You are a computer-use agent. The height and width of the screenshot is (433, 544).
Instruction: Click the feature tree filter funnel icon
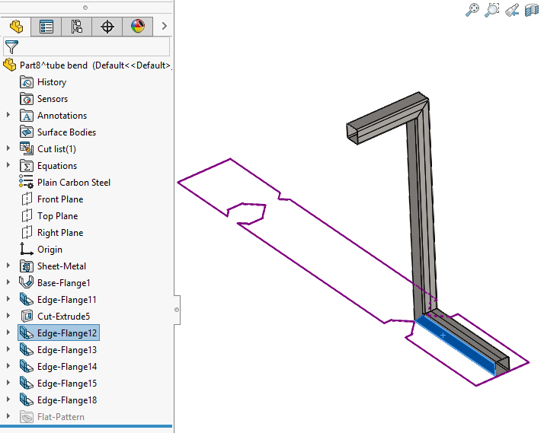(x=11, y=47)
